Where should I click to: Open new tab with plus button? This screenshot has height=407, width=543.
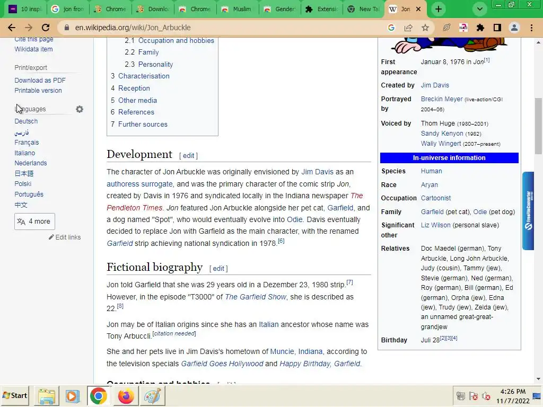[x=439, y=9]
